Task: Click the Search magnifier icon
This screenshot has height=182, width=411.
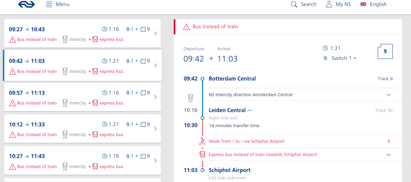Action: 294,4
